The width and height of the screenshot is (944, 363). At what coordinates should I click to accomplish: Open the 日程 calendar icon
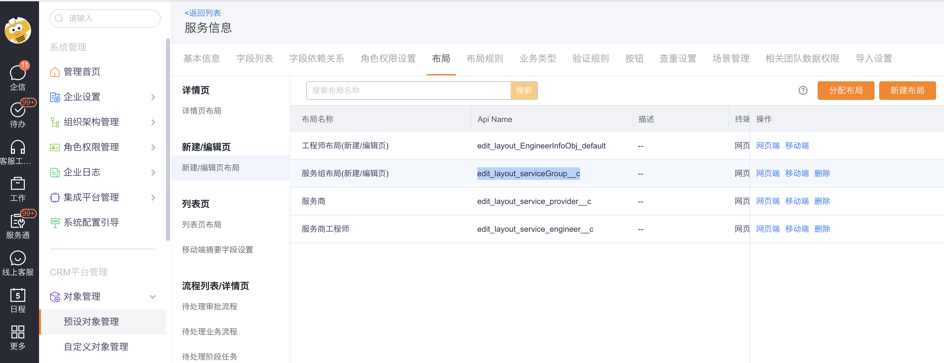[x=18, y=295]
